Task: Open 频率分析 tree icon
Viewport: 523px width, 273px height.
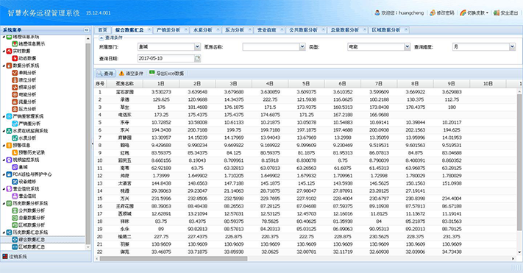Action: pyautogui.click(x=15, y=87)
